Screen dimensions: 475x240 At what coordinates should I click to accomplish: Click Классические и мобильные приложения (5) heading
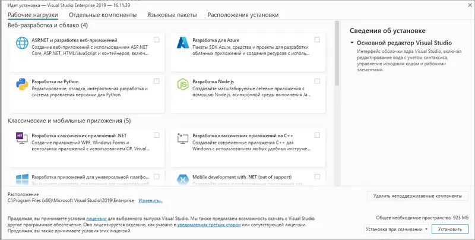point(69,121)
